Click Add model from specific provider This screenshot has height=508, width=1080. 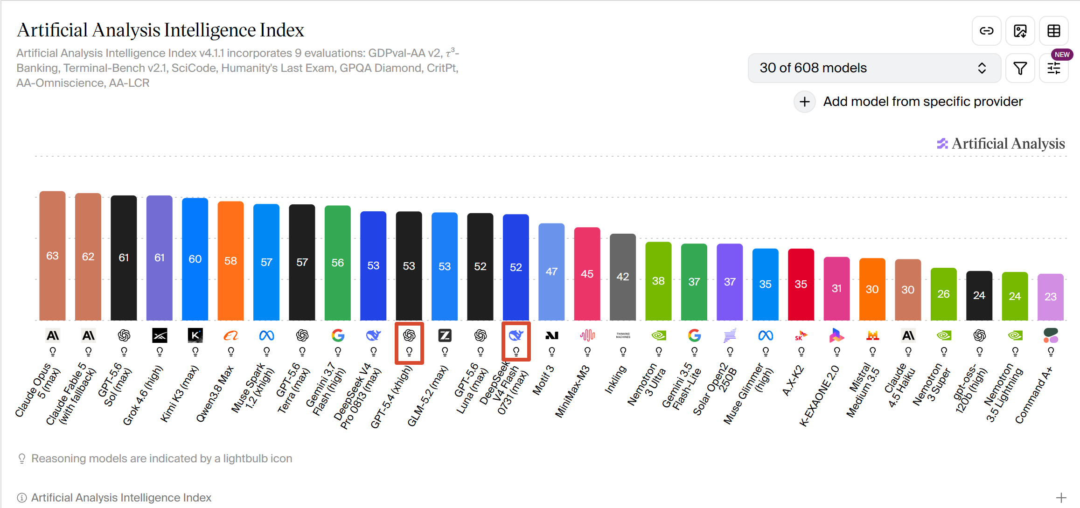[x=923, y=102]
